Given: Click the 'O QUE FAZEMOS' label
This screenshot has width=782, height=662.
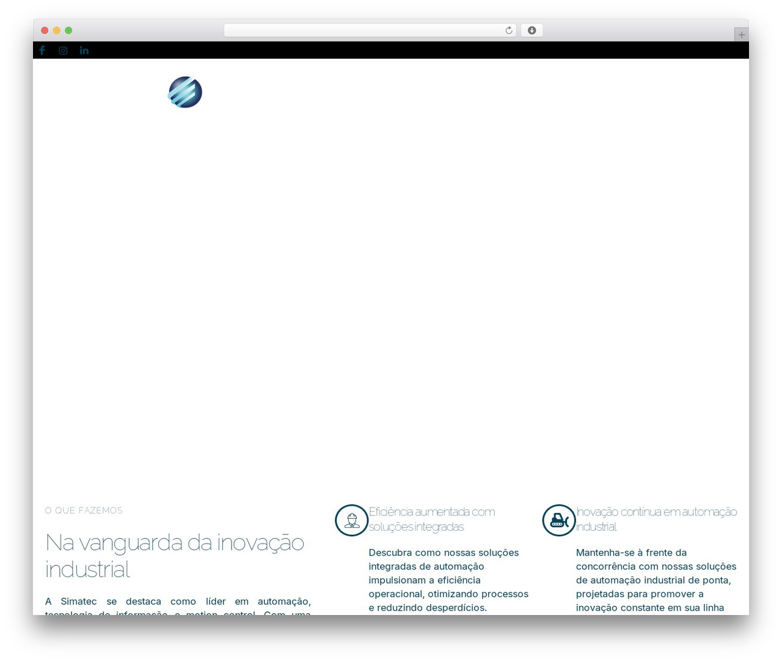Looking at the screenshot, I should pos(84,511).
